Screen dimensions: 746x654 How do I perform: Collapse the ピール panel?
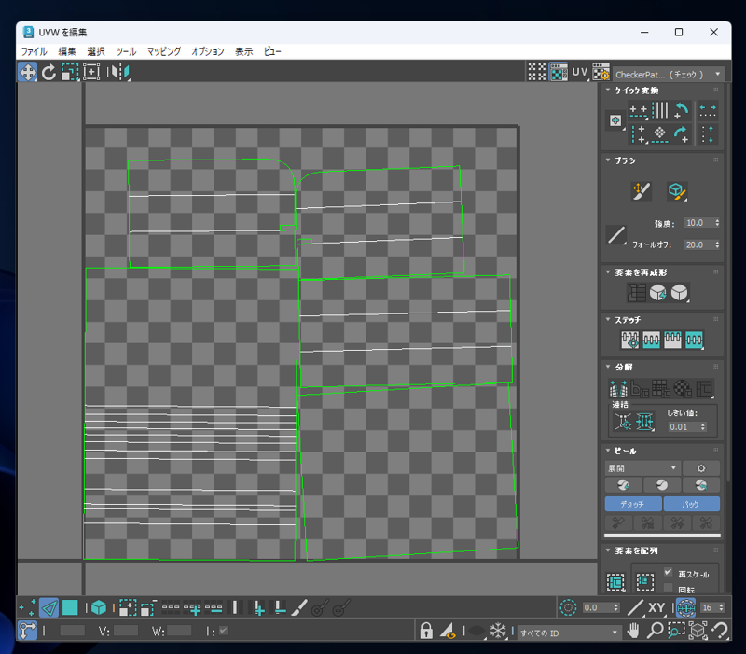608,451
